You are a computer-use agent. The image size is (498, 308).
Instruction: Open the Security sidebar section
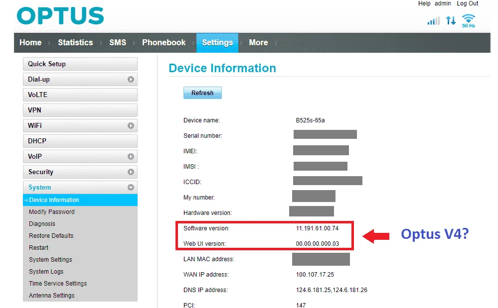click(x=80, y=172)
